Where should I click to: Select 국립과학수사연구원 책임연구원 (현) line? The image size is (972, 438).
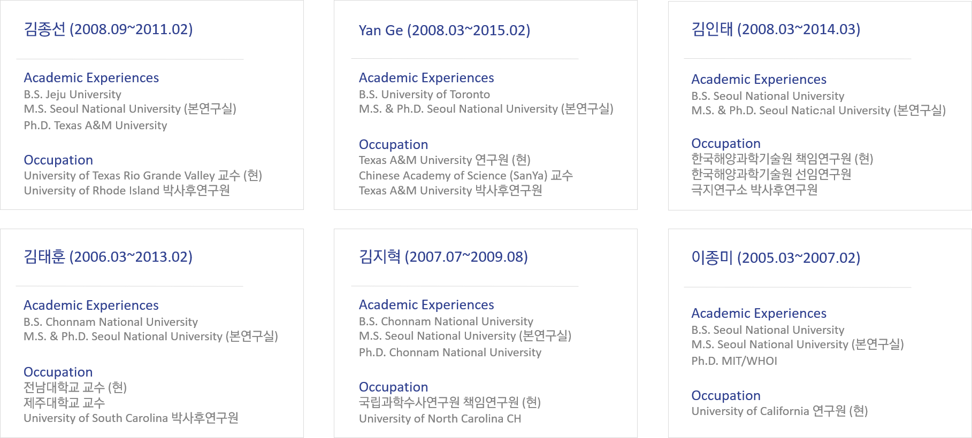coord(450,402)
